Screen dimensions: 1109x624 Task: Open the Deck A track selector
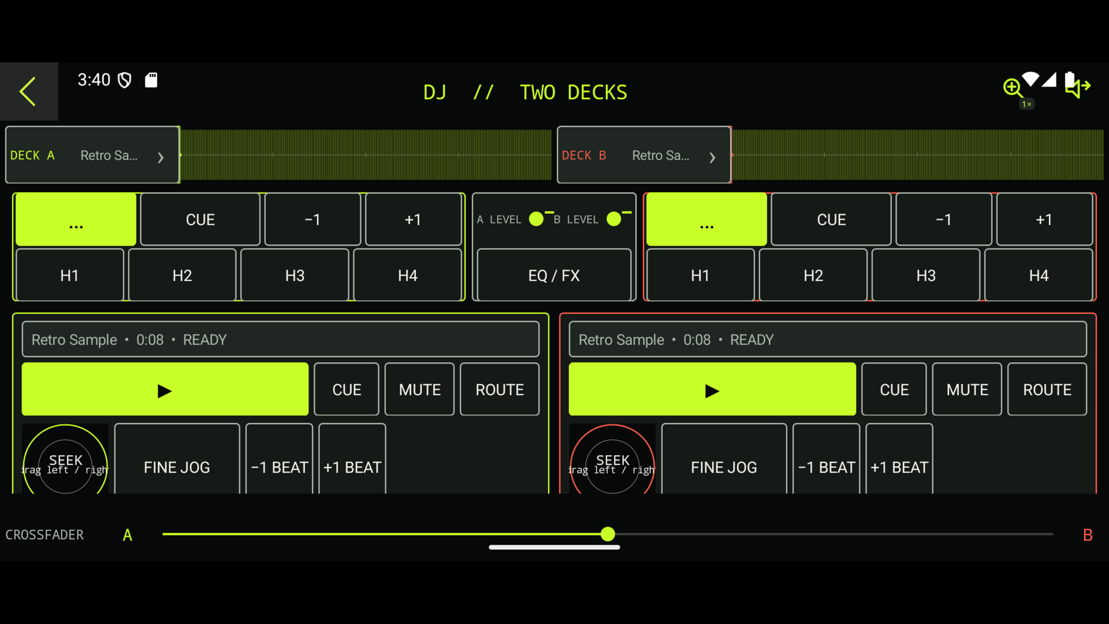coord(92,155)
